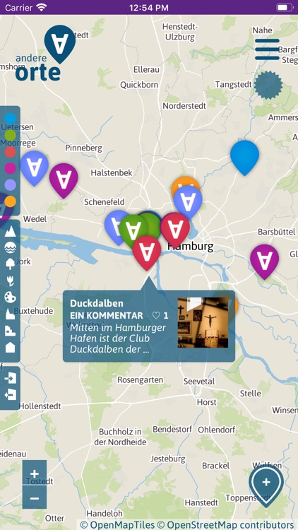Filter places by the tree icon
The height and width of the screenshot is (530, 298).
coord(10,264)
